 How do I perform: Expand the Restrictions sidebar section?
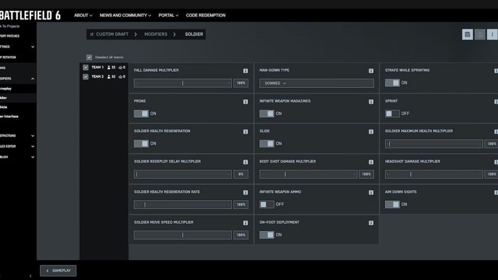pos(32,136)
